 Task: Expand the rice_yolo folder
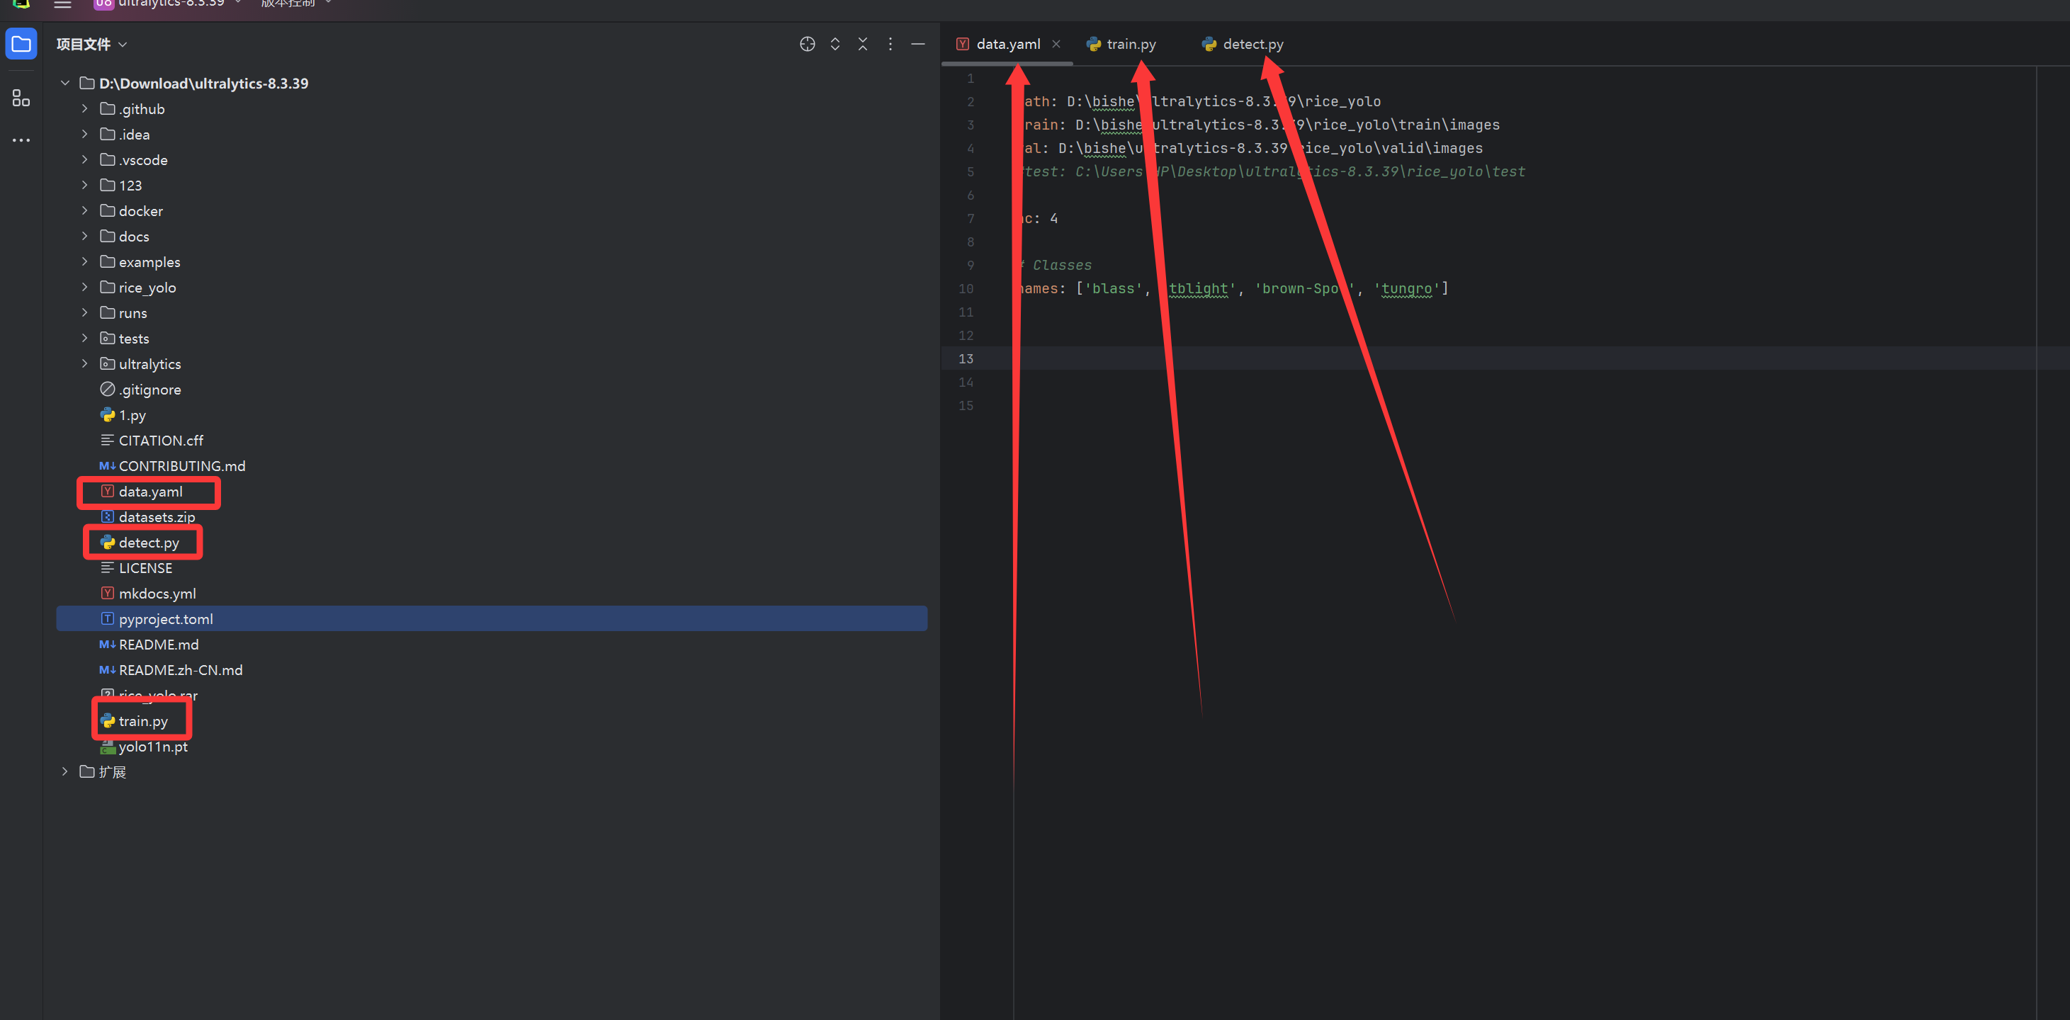coord(84,287)
